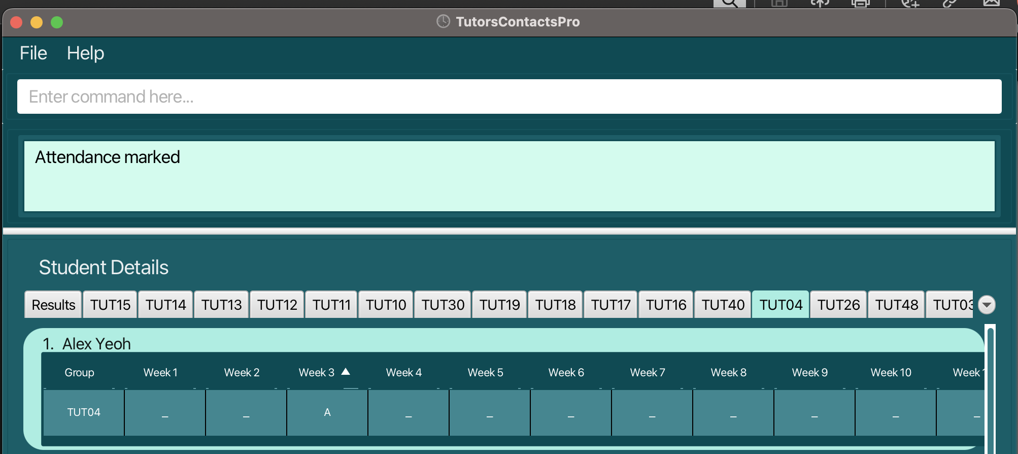The image size is (1018, 454).
Task: Click the 'Attendance marked' result message
Action: click(108, 157)
